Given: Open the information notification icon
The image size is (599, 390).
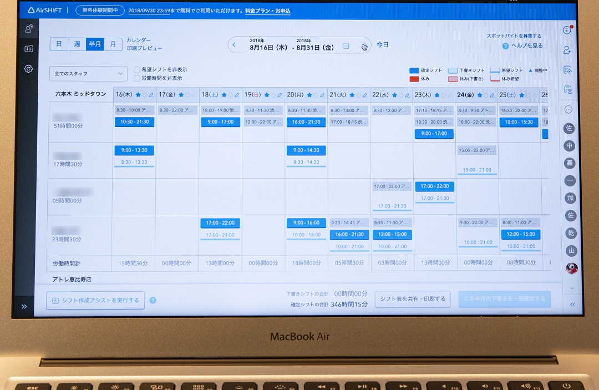Looking at the screenshot, I should coord(567,30).
